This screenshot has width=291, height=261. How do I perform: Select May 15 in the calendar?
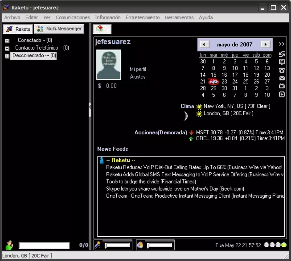point(213,75)
